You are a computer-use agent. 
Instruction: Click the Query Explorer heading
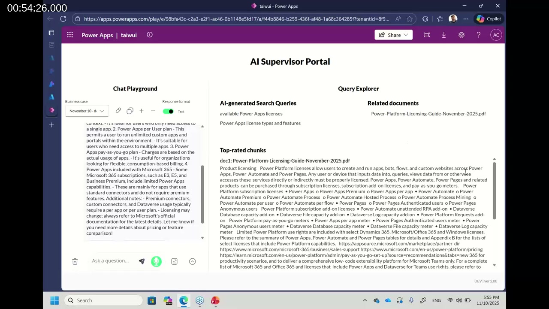358,88
